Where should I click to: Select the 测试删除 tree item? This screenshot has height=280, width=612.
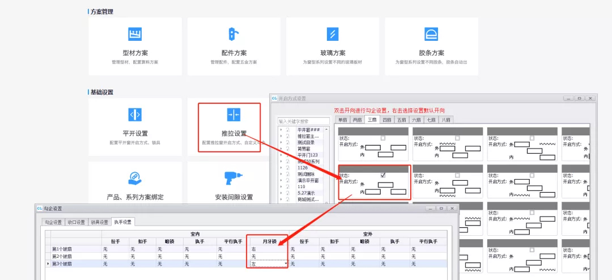305,174
